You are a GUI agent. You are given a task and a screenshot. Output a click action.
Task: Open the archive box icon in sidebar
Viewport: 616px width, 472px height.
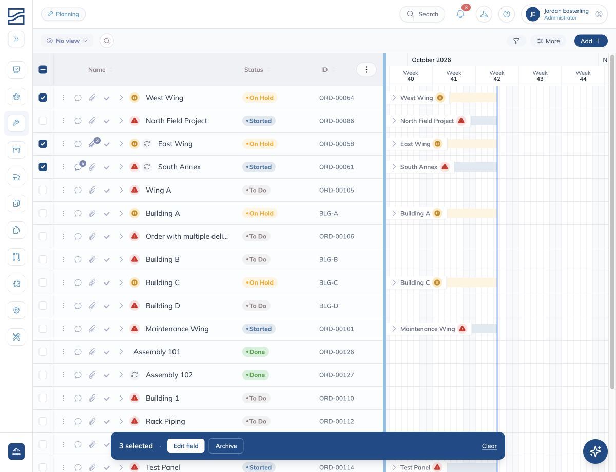[16, 150]
